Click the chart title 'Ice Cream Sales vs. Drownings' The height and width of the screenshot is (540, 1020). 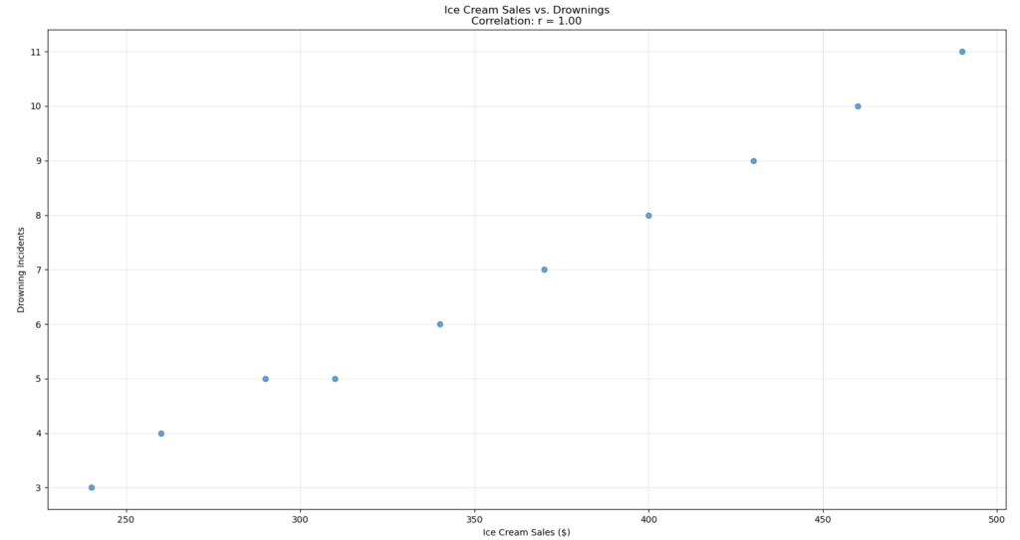526,10
